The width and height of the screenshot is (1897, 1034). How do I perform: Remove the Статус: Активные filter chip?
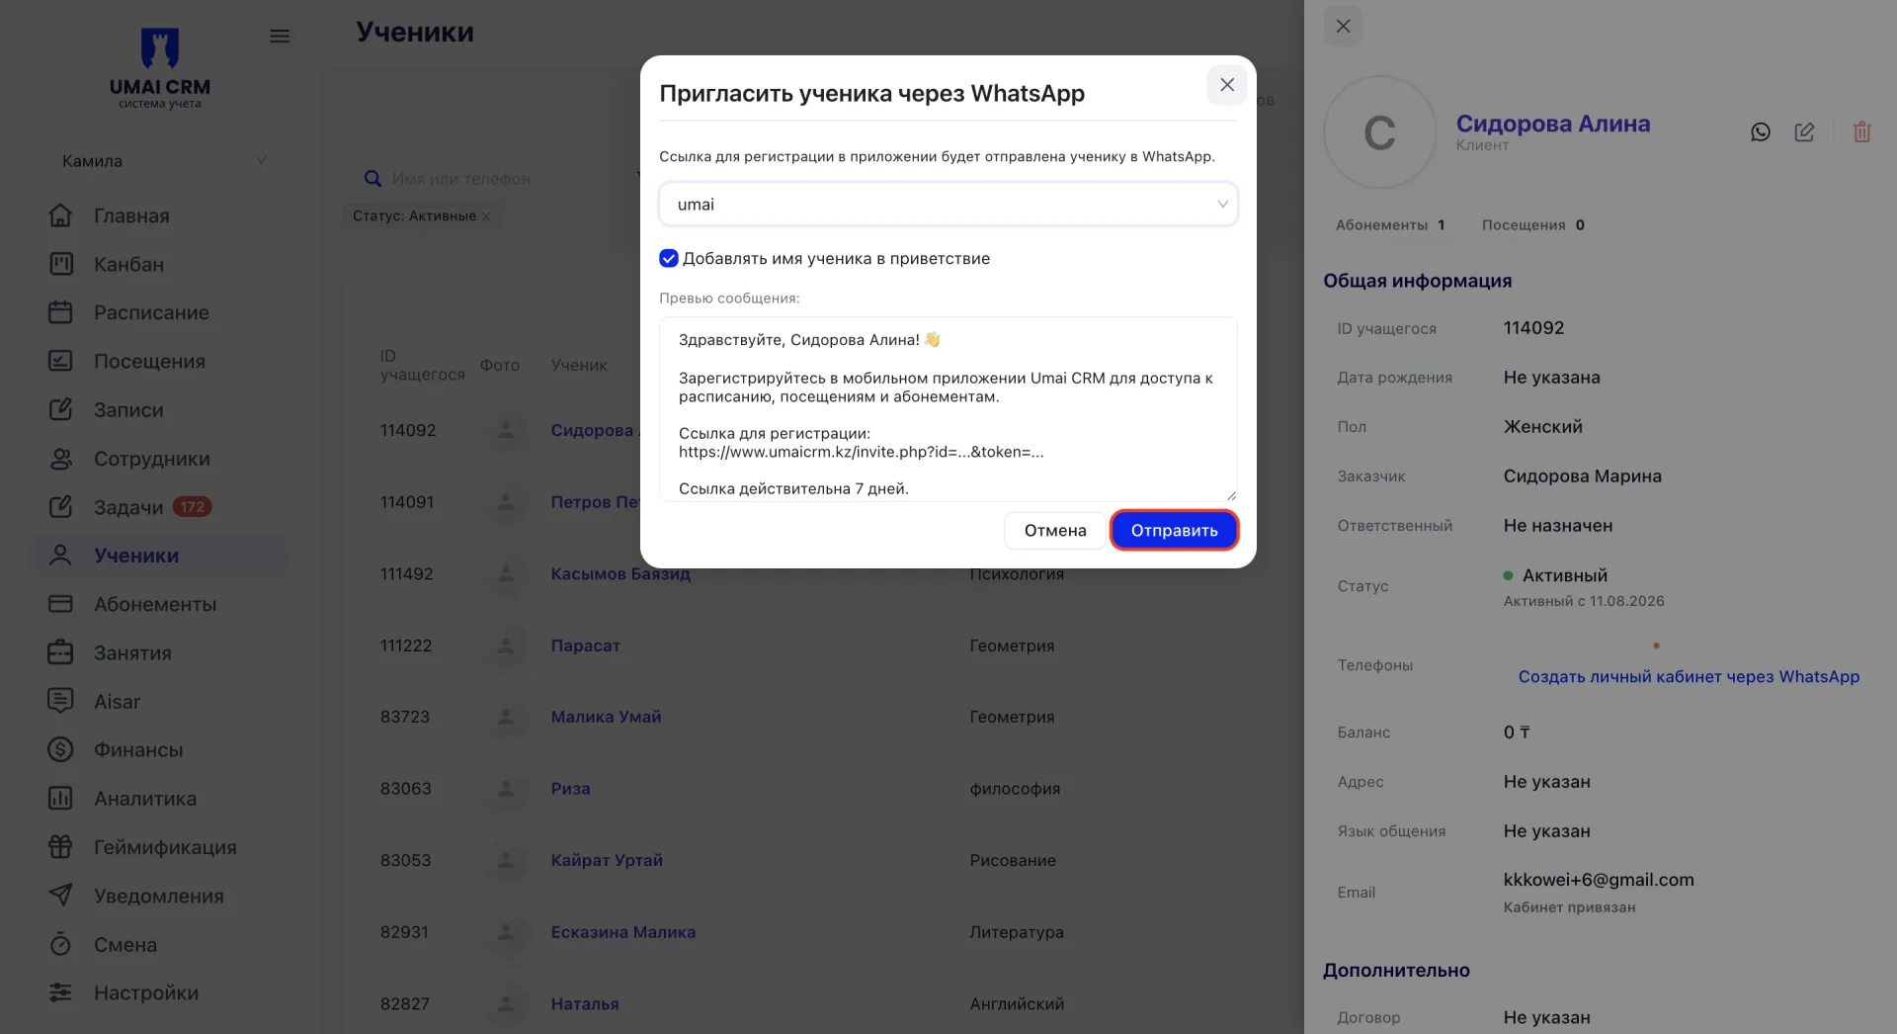486,216
